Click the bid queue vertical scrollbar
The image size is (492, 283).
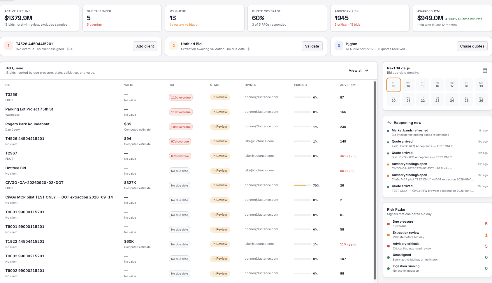[375, 181]
